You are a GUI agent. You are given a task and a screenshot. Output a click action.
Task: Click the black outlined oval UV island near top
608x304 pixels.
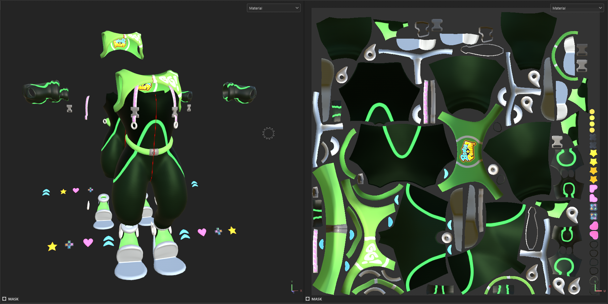[x=482, y=50]
